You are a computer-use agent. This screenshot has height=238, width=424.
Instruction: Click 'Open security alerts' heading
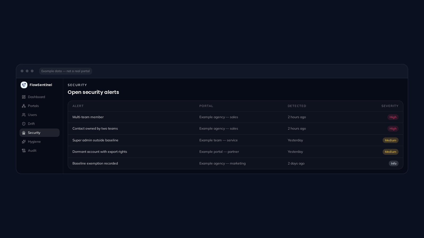point(93,92)
